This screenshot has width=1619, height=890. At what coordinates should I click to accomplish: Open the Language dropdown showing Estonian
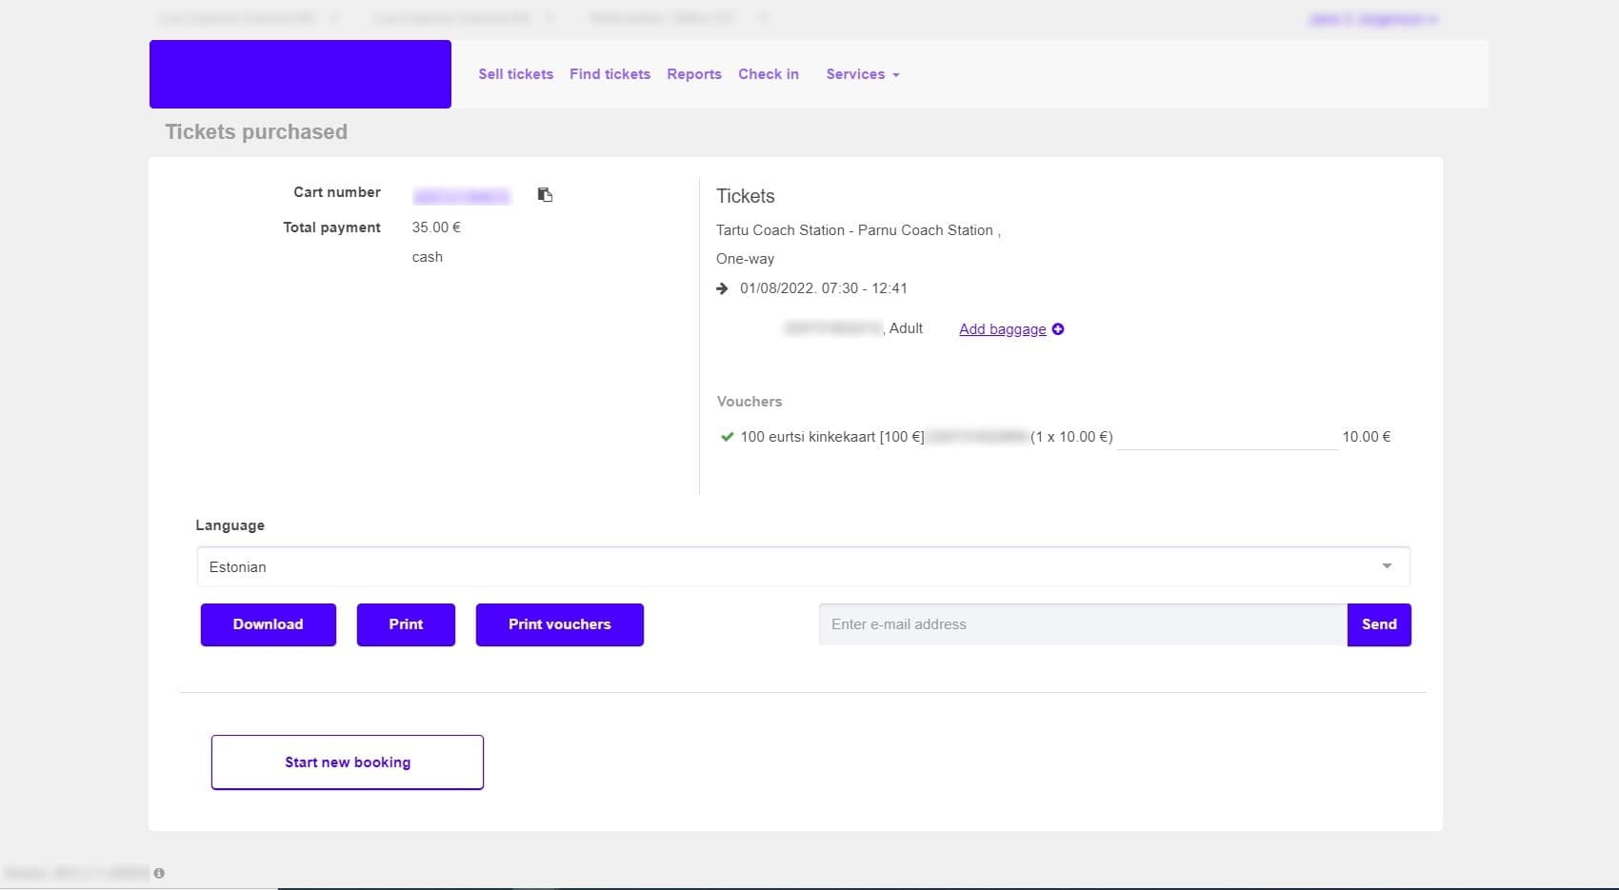click(803, 567)
